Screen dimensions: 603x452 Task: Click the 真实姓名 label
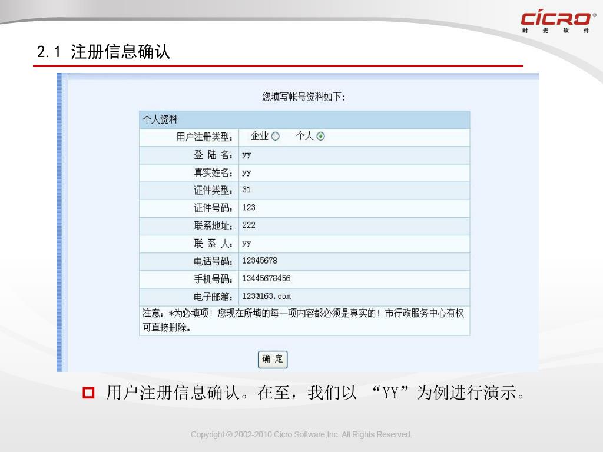[213, 173]
